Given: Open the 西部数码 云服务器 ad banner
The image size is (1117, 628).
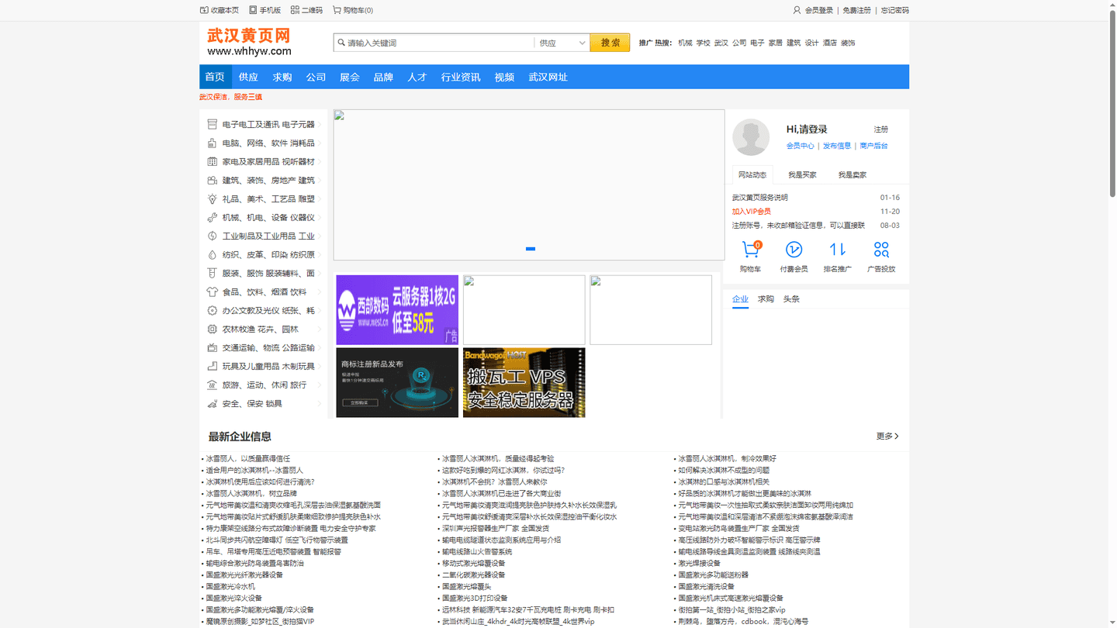Looking at the screenshot, I should pos(397,310).
